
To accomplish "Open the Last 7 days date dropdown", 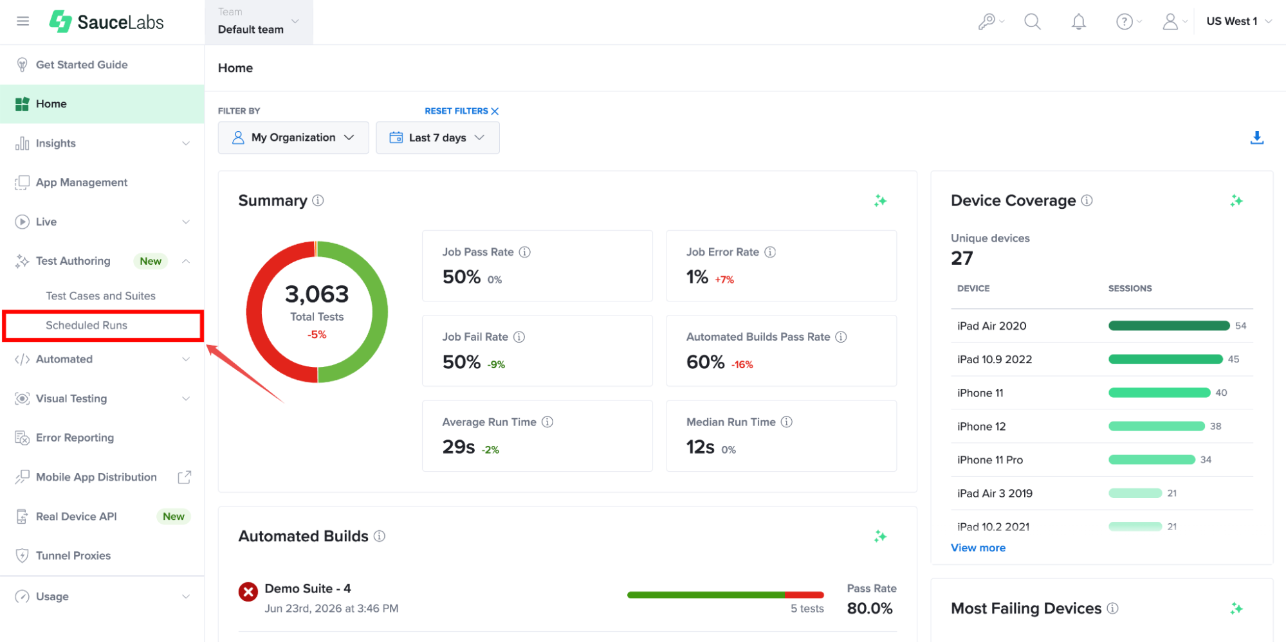I will click(x=437, y=138).
